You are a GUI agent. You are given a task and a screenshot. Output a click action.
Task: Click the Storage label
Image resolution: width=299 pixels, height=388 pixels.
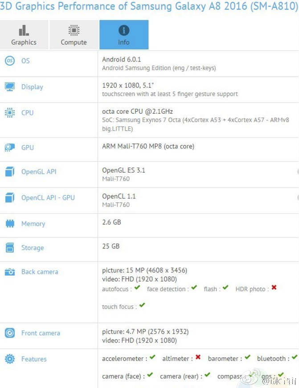[33, 248]
